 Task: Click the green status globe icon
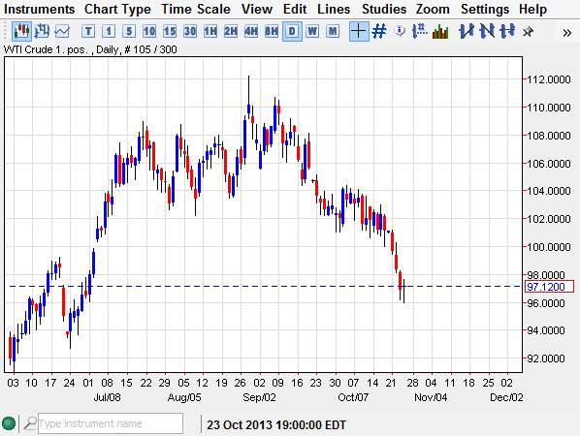8,423
